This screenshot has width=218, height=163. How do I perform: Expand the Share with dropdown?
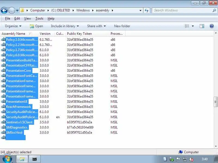click(x=96, y=26)
